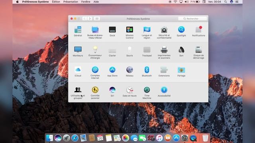
Task: Click the Rechercher search field
Action: [192, 19]
